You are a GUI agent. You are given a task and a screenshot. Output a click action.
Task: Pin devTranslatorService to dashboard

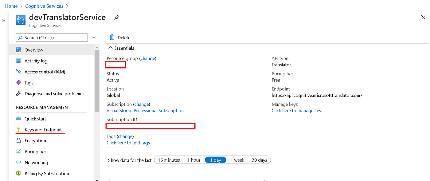pos(116,18)
